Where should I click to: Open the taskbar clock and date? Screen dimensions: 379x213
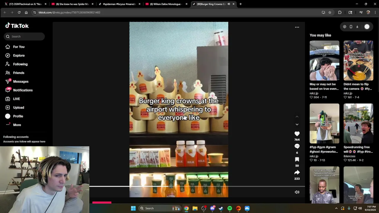pos(371,208)
